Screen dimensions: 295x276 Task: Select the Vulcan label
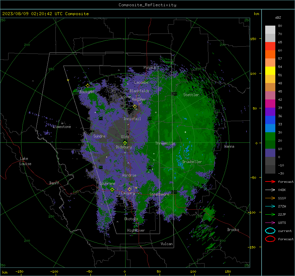167,244
